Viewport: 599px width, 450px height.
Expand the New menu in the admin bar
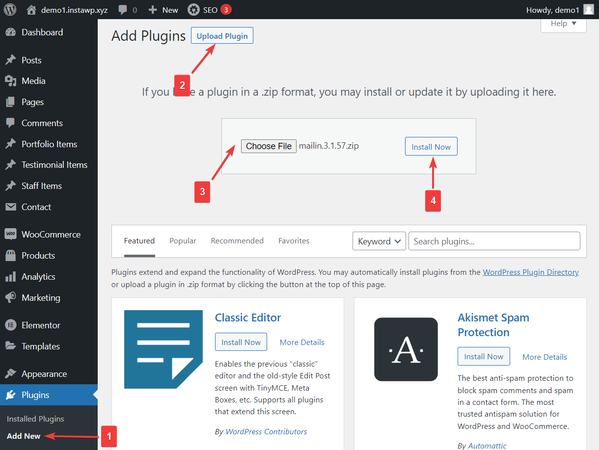pos(163,9)
